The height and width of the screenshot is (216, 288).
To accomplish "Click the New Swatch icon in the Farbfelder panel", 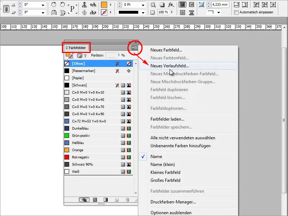I will (x=116, y=200).
